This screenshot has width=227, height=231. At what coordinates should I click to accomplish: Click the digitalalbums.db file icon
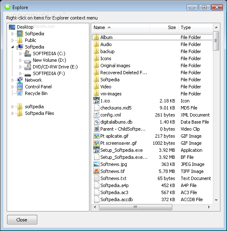[x=97, y=122]
